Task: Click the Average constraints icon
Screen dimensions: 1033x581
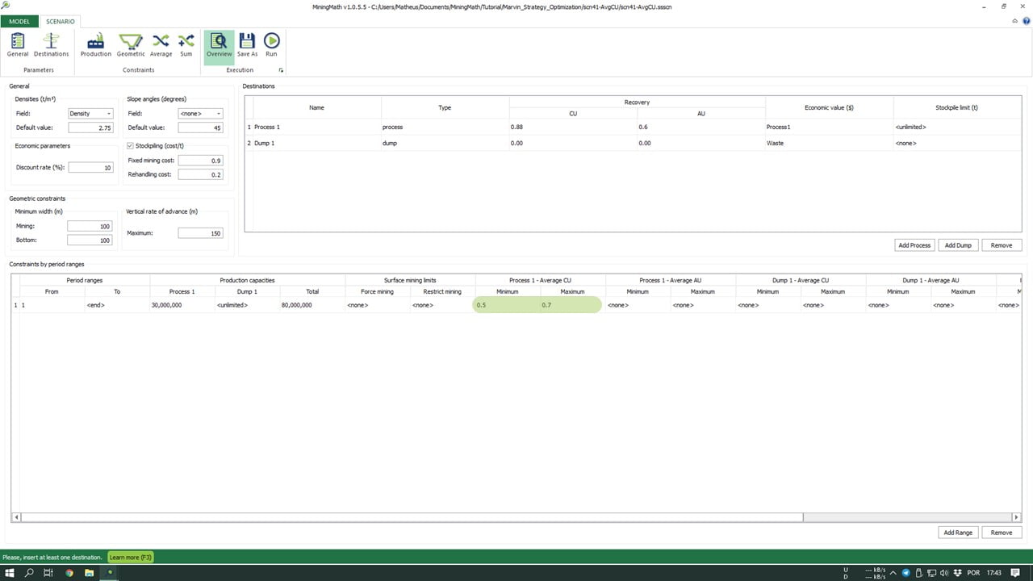Action: [161, 45]
